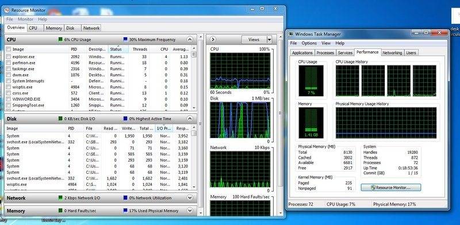Collapse the CPU section

click(x=190, y=39)
